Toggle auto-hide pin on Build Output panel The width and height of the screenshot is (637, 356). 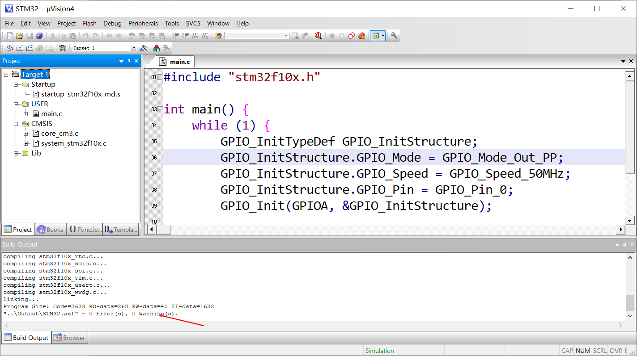pyautogui.click(x=624, y=245)
